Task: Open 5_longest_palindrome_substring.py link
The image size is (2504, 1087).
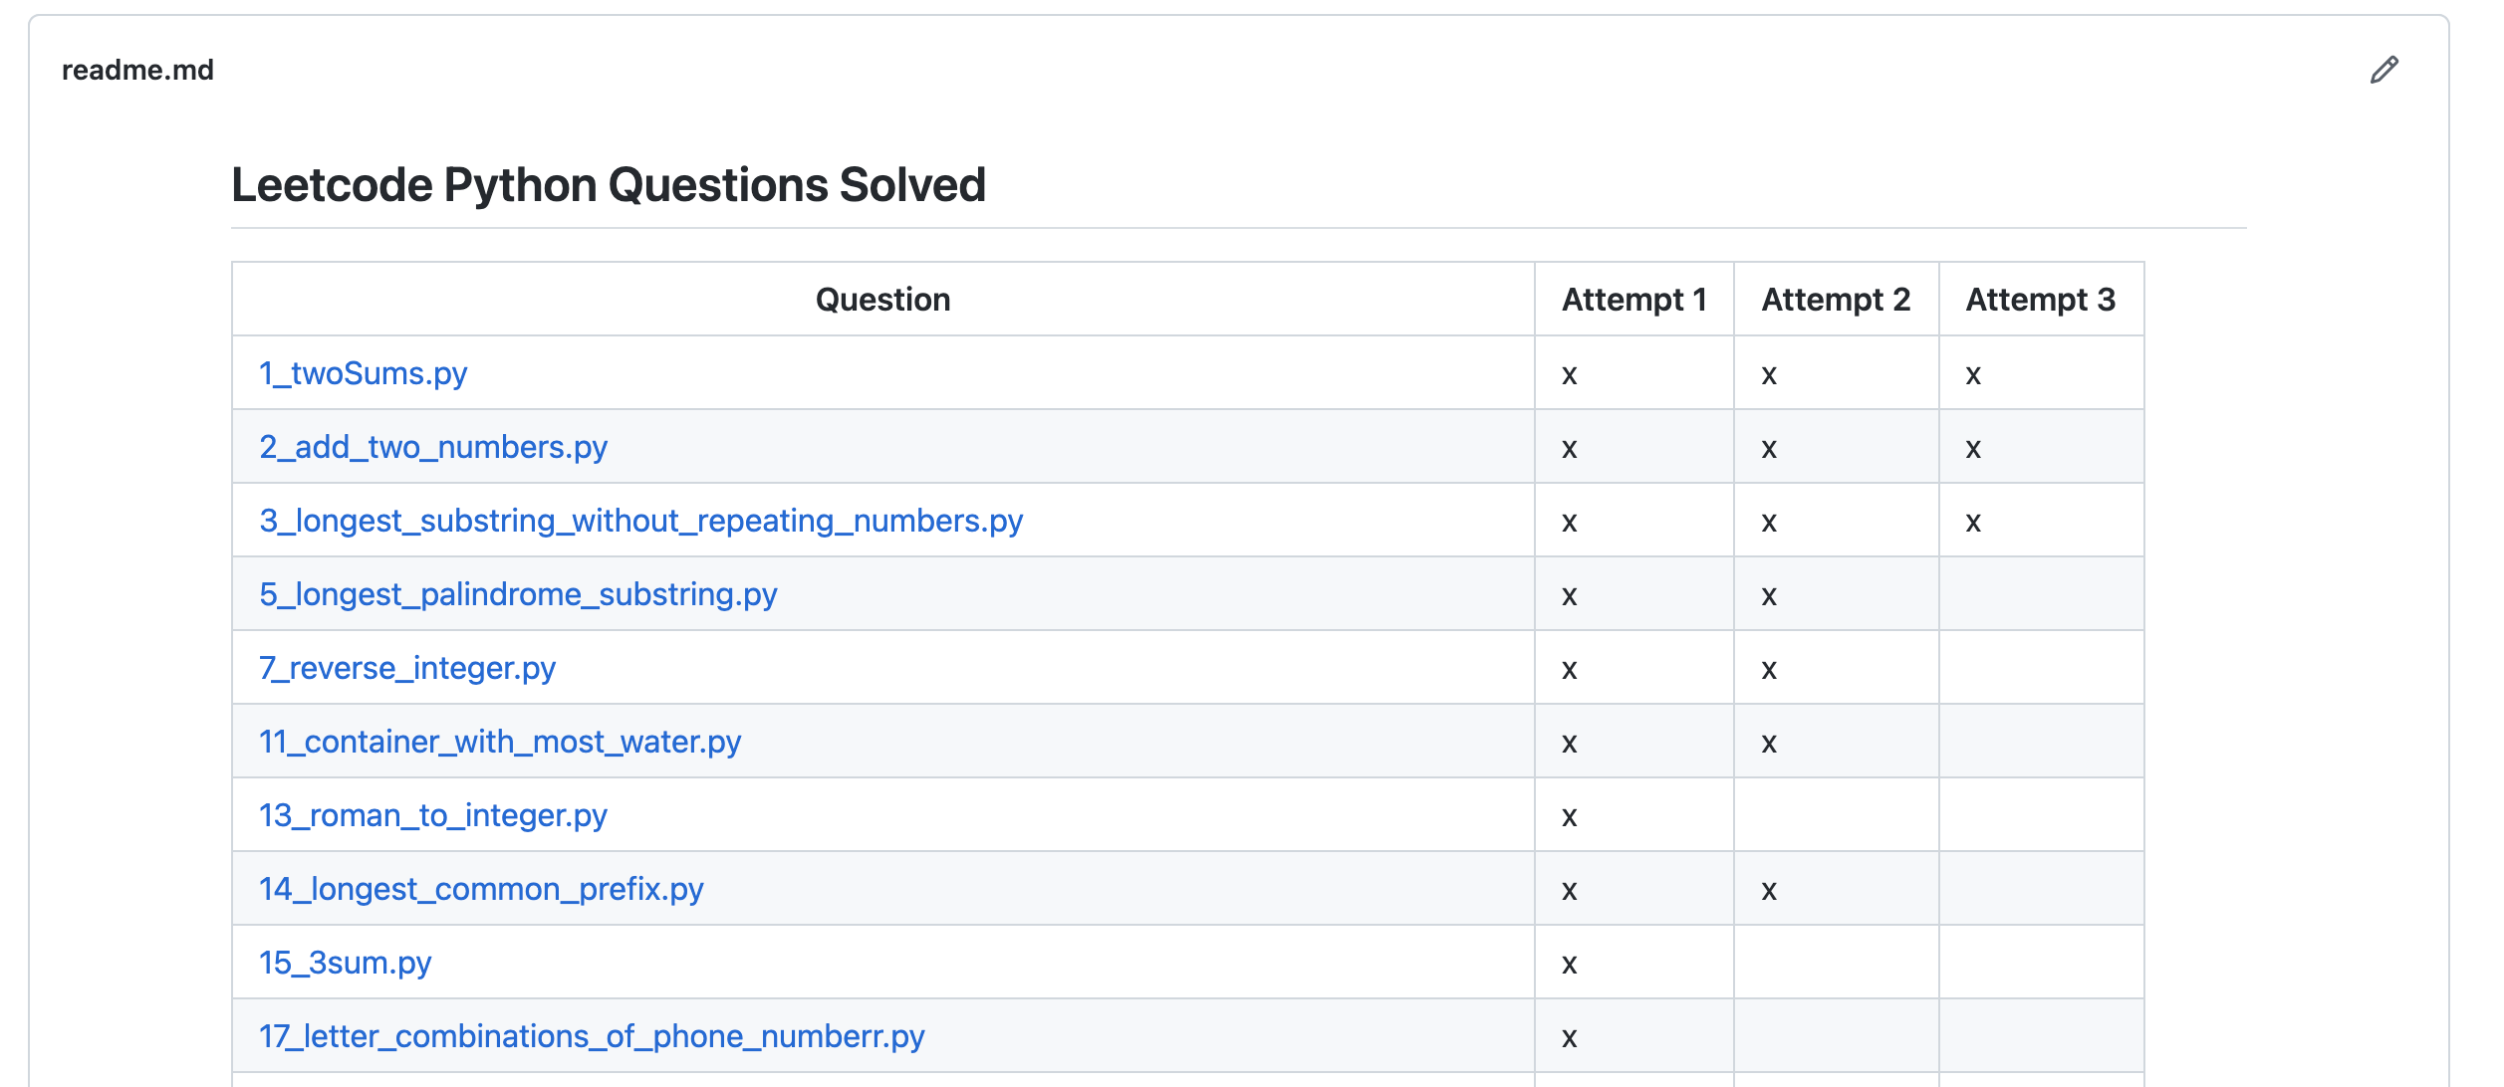Action: (518, 594)
